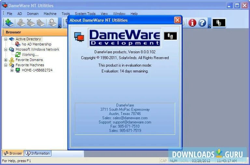Image resolution: width=250 pixels, height=165 pixels.
Task: Click the Version 8.0.0.102 text line
Action: 125,52
